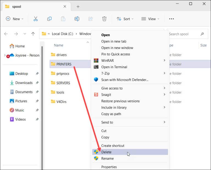
Task: Choose Pin to Quick access
Action: click(x=130, y=54)
